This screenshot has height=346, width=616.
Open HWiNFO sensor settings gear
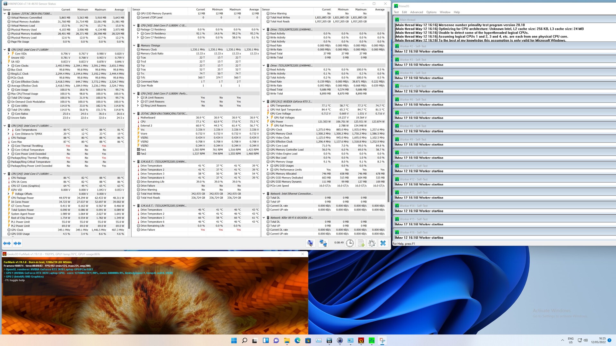pos(372,243)
